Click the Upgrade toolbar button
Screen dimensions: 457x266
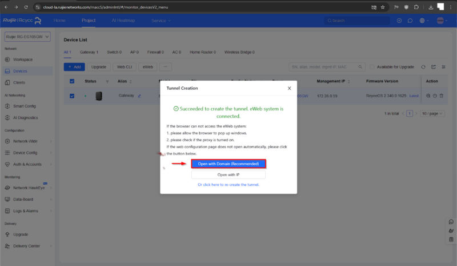(x=98, y=67)
